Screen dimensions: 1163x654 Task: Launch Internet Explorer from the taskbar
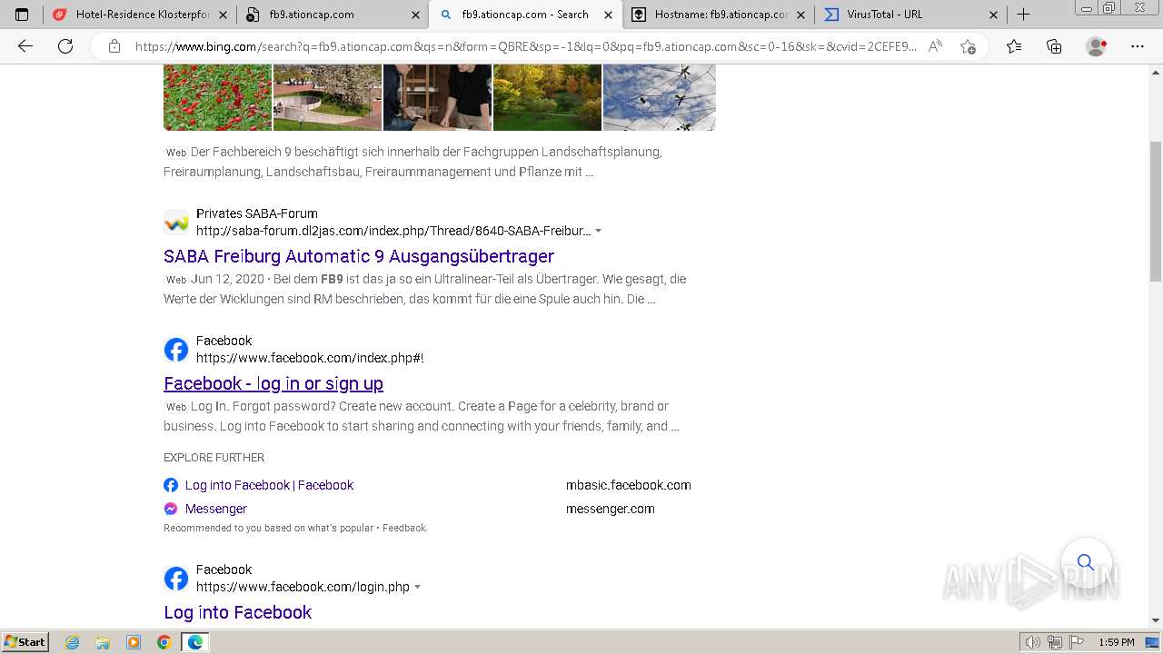coord(73,642)
